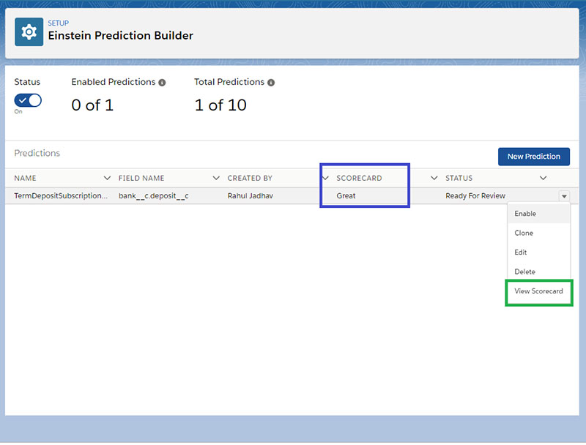Open the NAME column chevron menu
This screenshot has height=445, width=586.
pos(107,178)
